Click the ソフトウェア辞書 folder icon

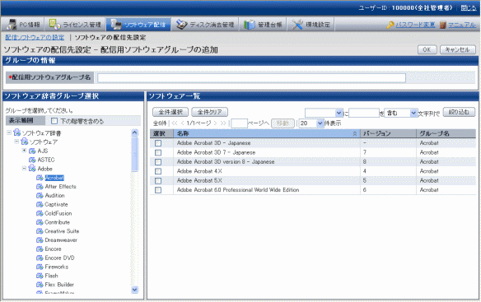(16, 132)
